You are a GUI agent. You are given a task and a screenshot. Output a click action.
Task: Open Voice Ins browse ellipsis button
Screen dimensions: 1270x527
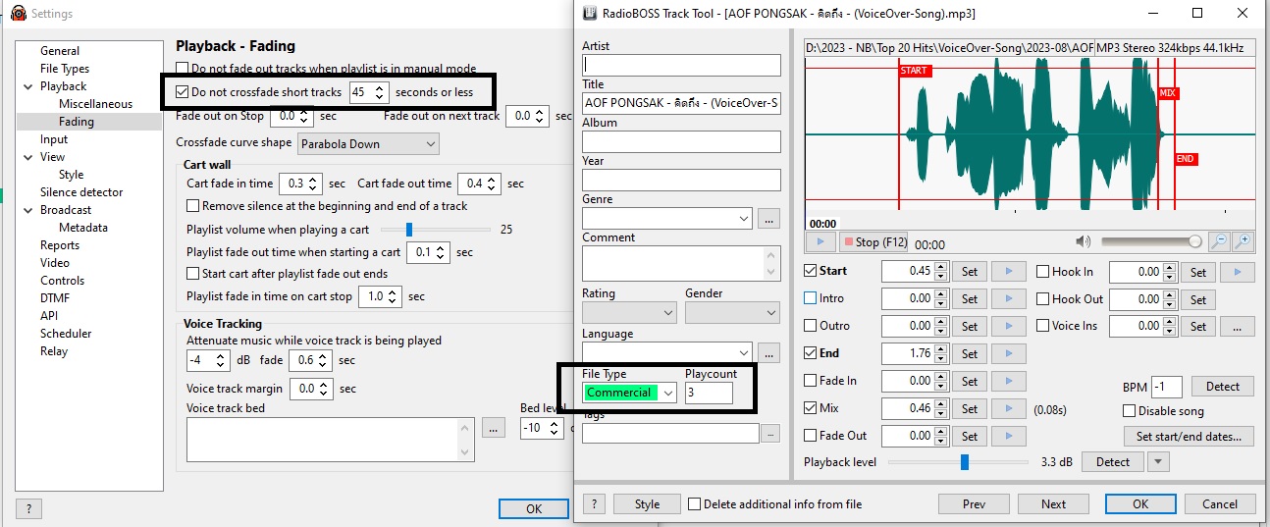tap(1237, 326)
